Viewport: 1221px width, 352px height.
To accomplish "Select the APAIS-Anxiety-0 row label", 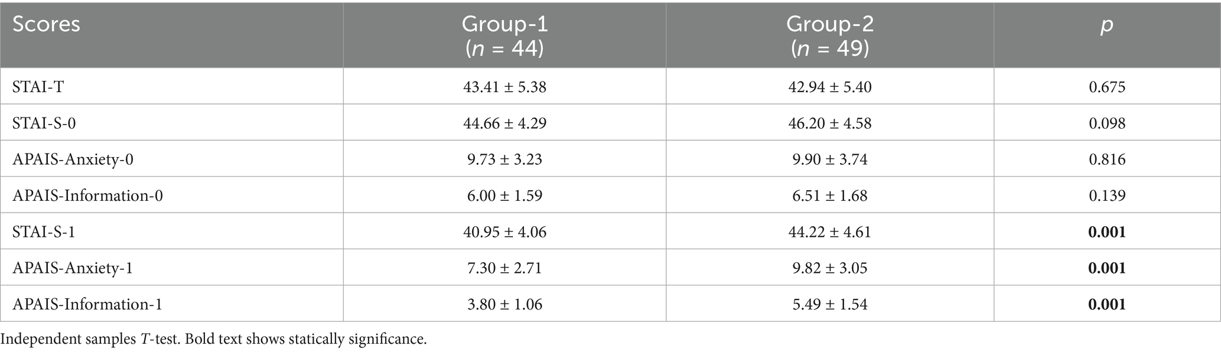I will 73,159.
